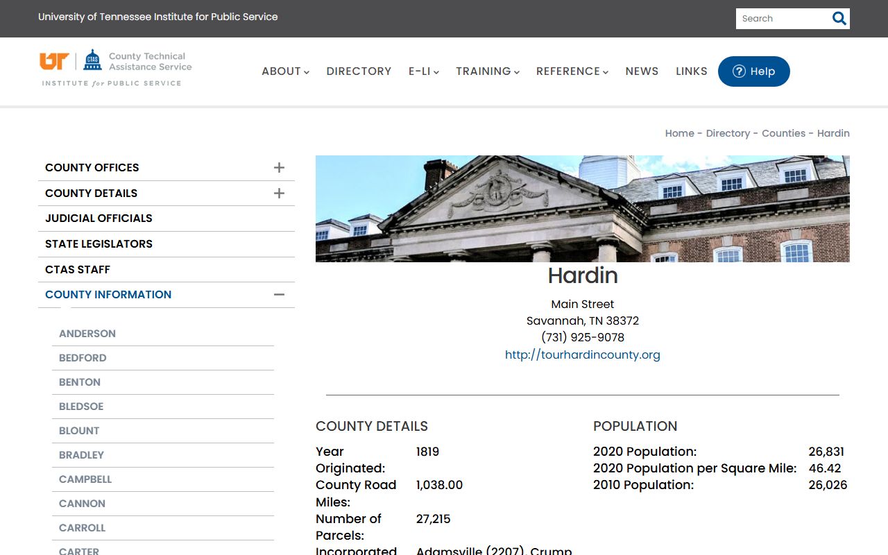The image size is (888, 555).
Task: Click population per square mile value 46.42
Action: coord(825,468)
